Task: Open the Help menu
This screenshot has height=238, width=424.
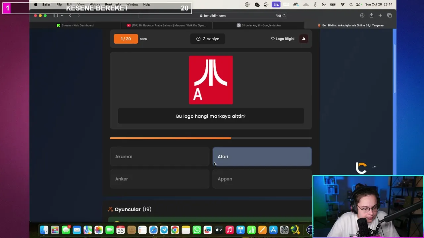Action: pos(147,4)
